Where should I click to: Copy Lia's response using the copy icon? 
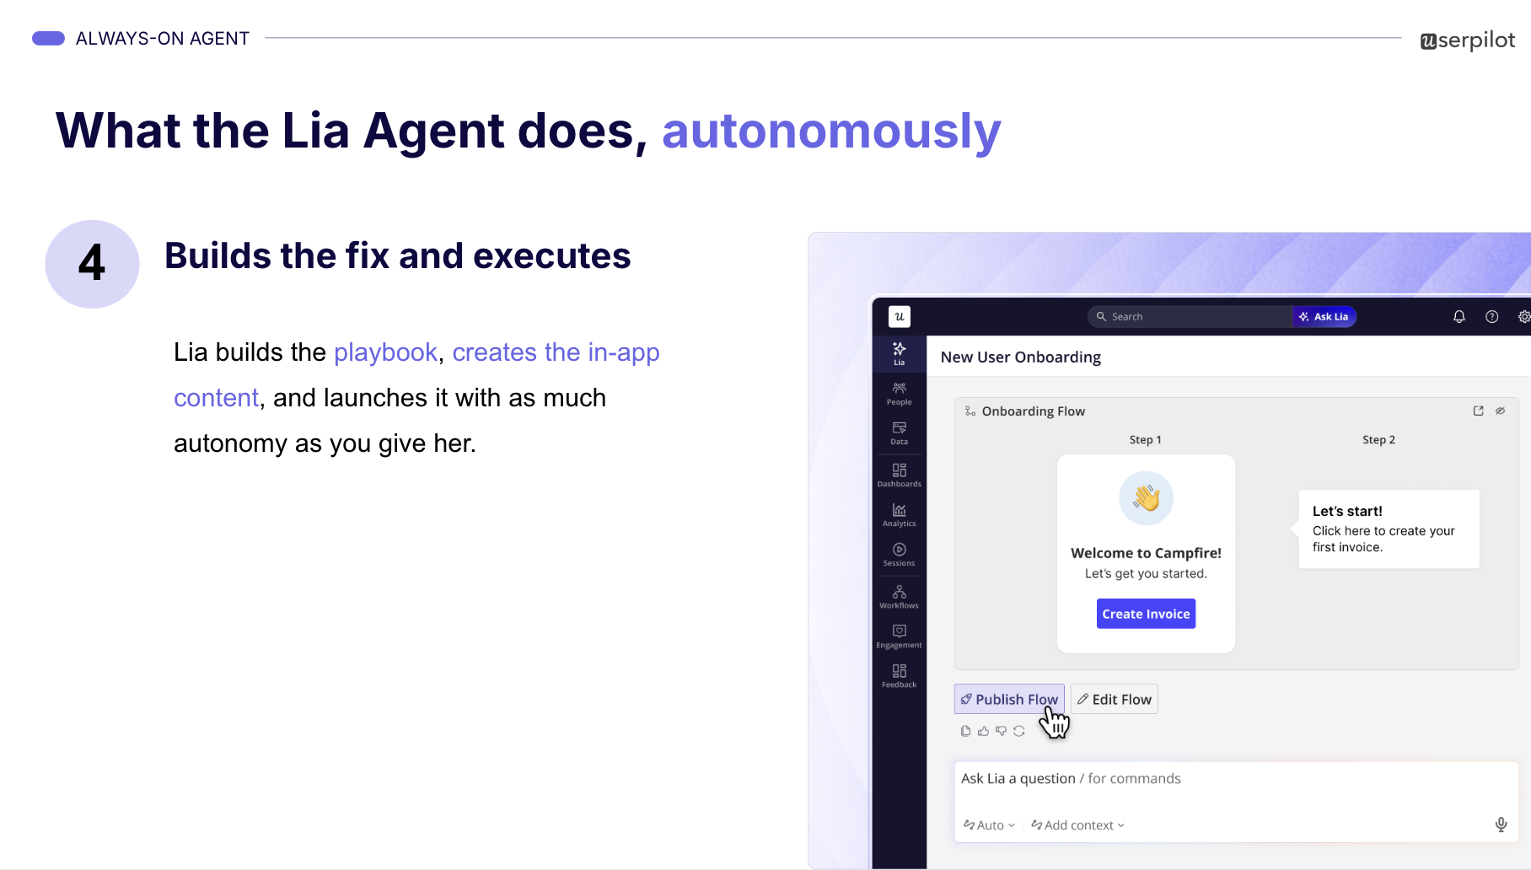[x=965, y=731]
